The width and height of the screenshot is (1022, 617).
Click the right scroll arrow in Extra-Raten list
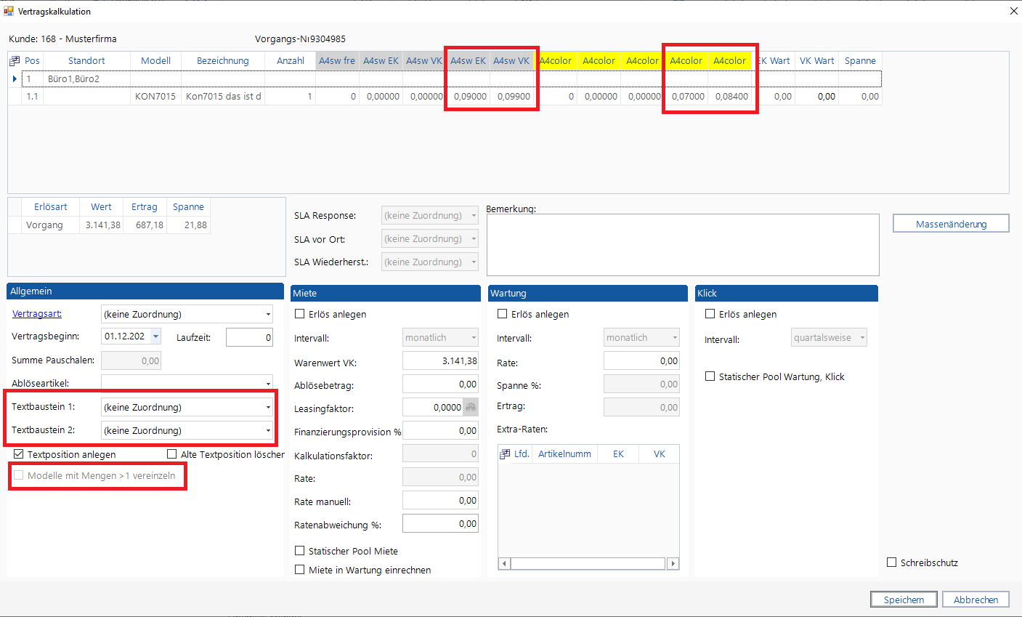[x=673, y=563]
